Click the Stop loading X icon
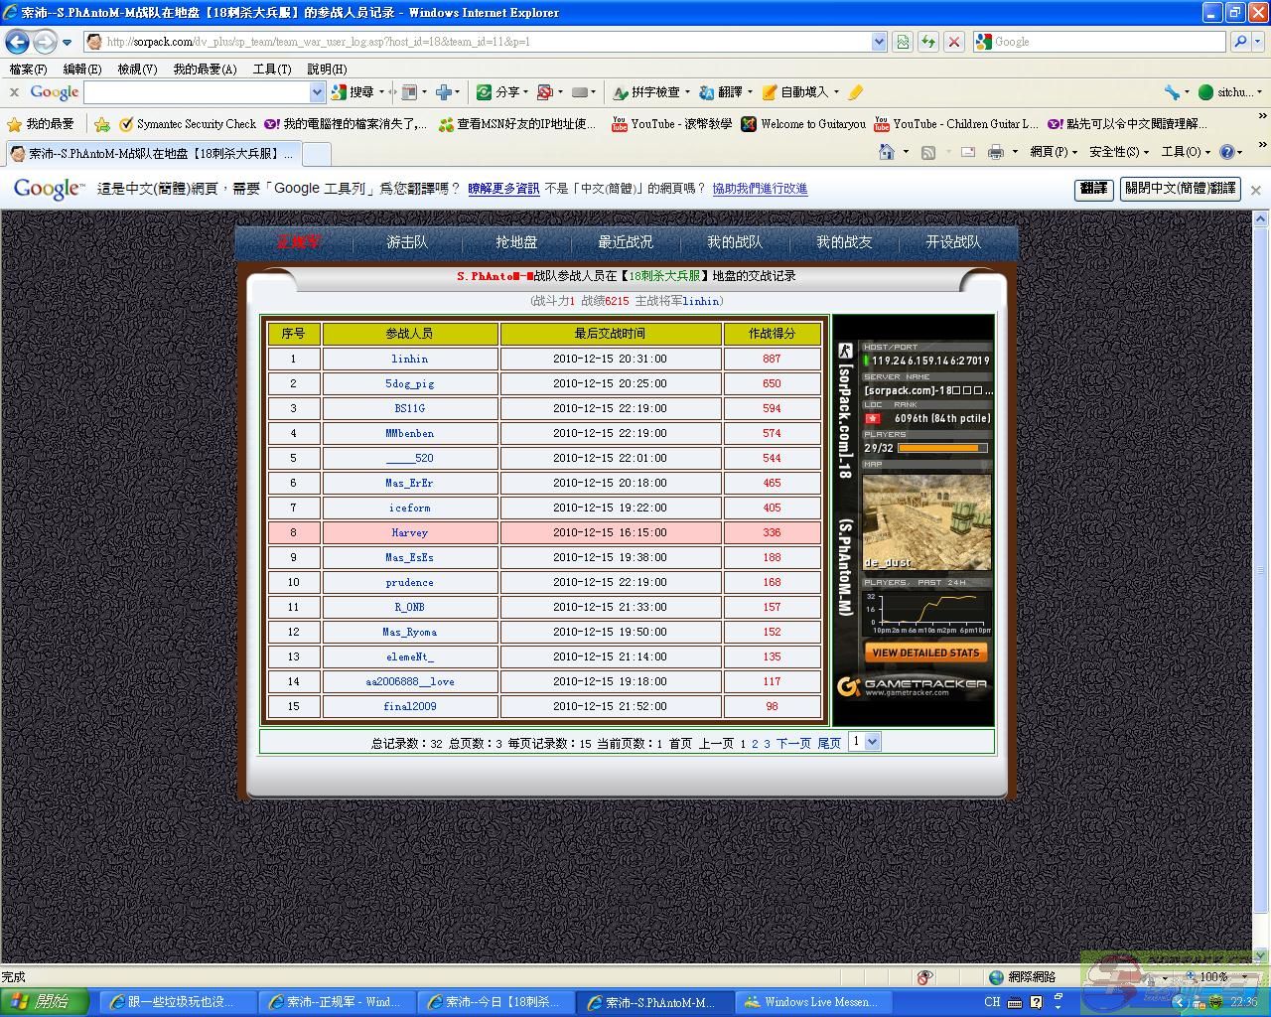Screen dimensions: 1271x1017 (x=954, y=42)
